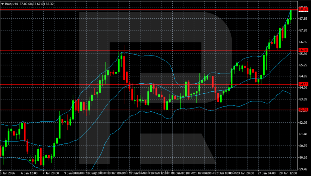311x176 pixels.
Task: Click the 61.40 price axis label
Action: (x=303, y=134)
